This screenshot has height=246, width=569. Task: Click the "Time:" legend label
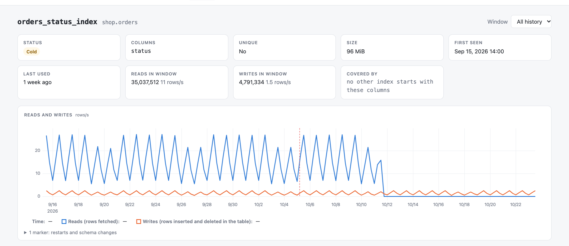38,222
